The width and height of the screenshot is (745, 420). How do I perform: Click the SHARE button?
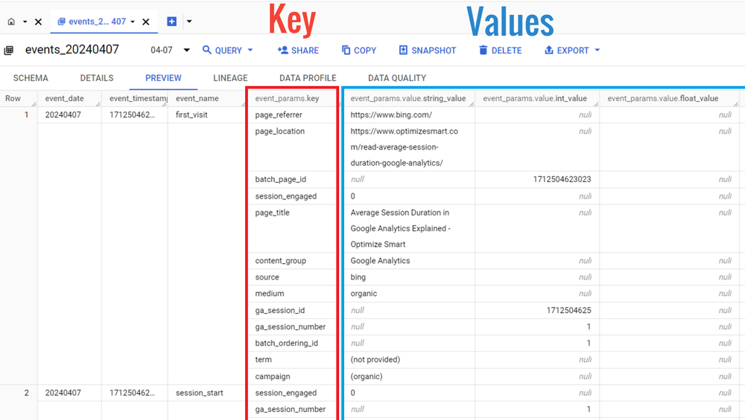[x=297, y=51]
